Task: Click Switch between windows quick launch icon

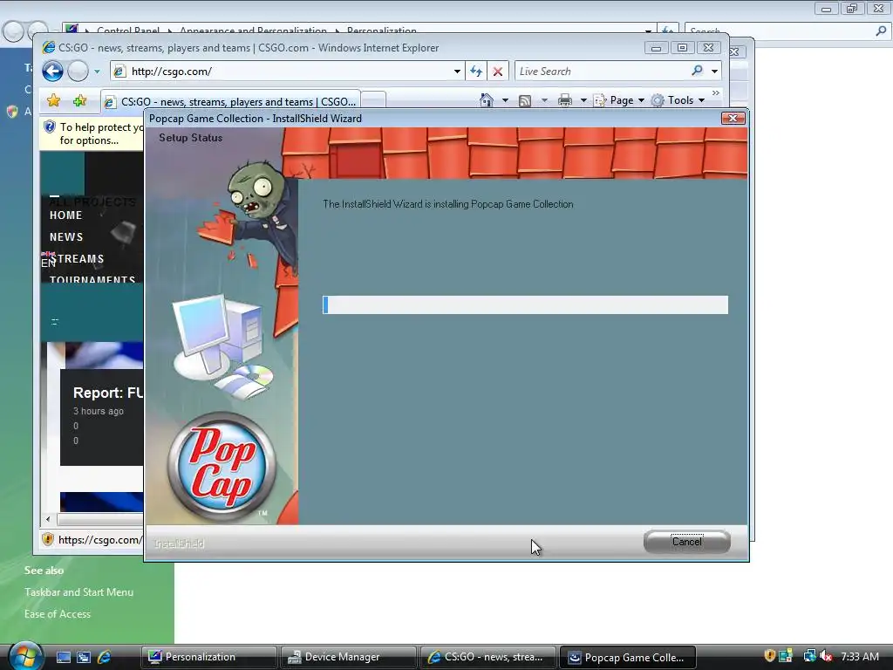Action: (x=84, y=657)
